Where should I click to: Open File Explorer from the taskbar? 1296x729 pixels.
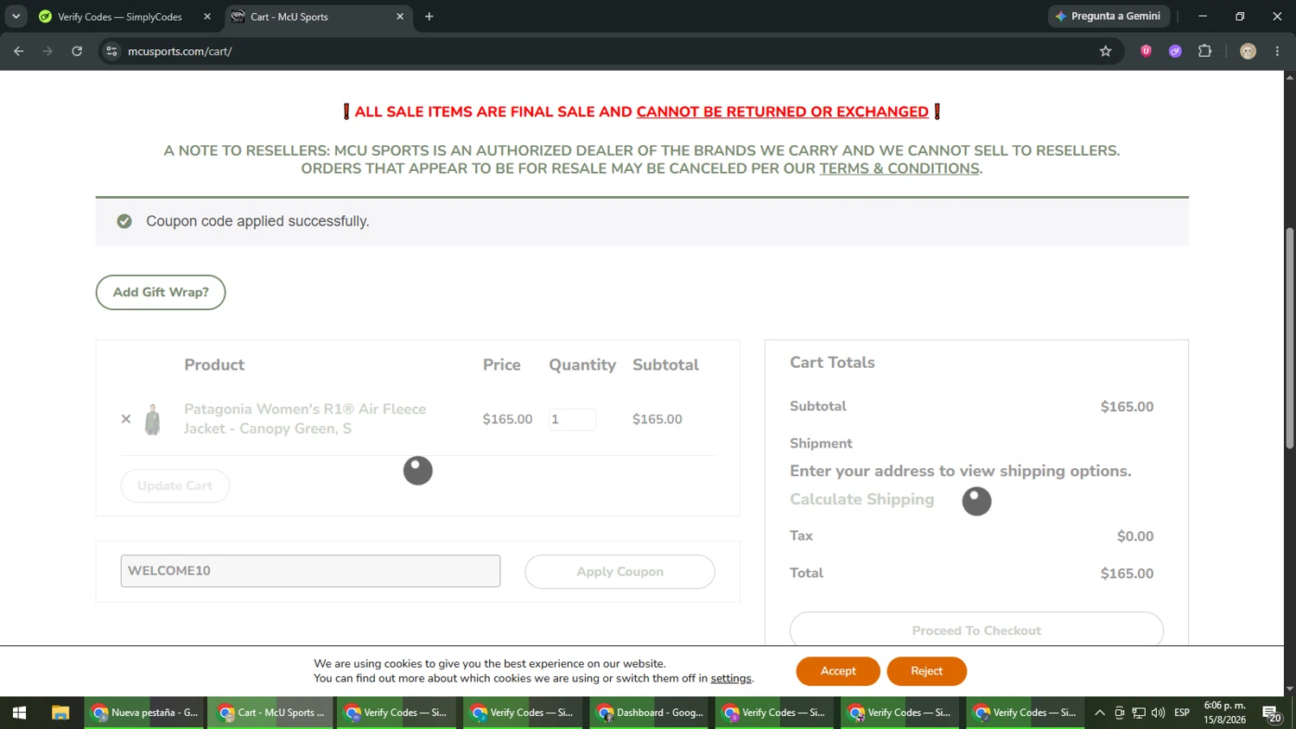pyautogui.click(x=60, y=713)
